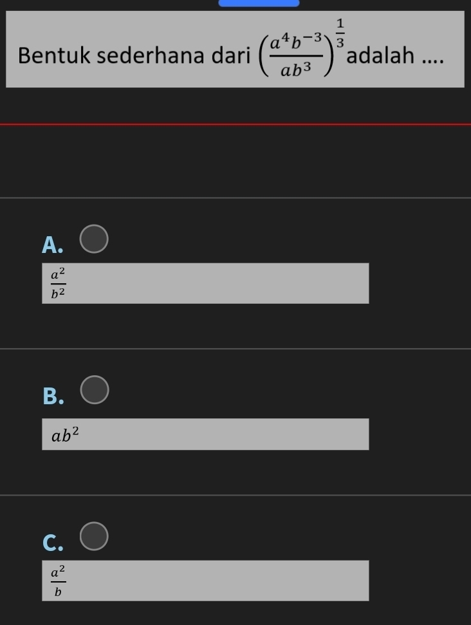The width and height of the screenshot is (471, 625).
Task: Click answer box showing a²/b²
Action: 205,283
